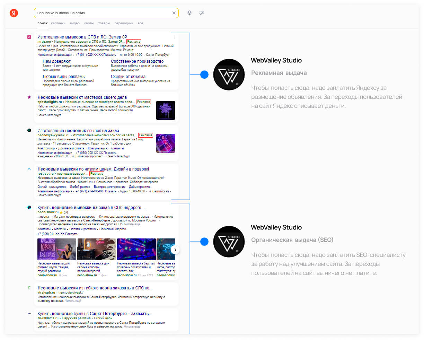Screen dimensions: 424x340
Task: Switch to the 'картинки' tab
Action: pyautogui.click(x=58, y=23)
